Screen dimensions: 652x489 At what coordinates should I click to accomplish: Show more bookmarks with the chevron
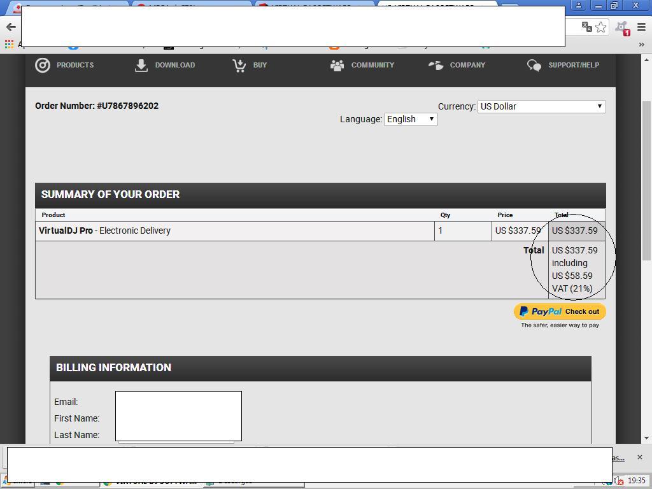641,45
